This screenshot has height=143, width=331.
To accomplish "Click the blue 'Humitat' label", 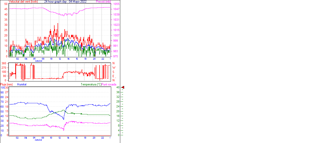I will coord(22,84).
